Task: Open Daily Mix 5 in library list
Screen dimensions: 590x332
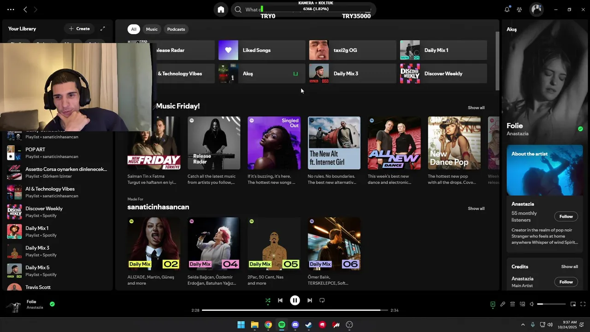Action: point(58,271)
